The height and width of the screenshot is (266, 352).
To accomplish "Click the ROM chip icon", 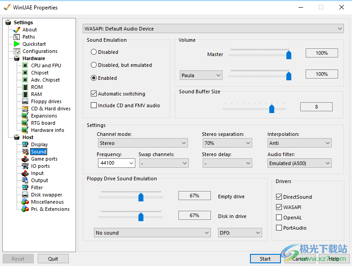I will (x=25, y=87).
